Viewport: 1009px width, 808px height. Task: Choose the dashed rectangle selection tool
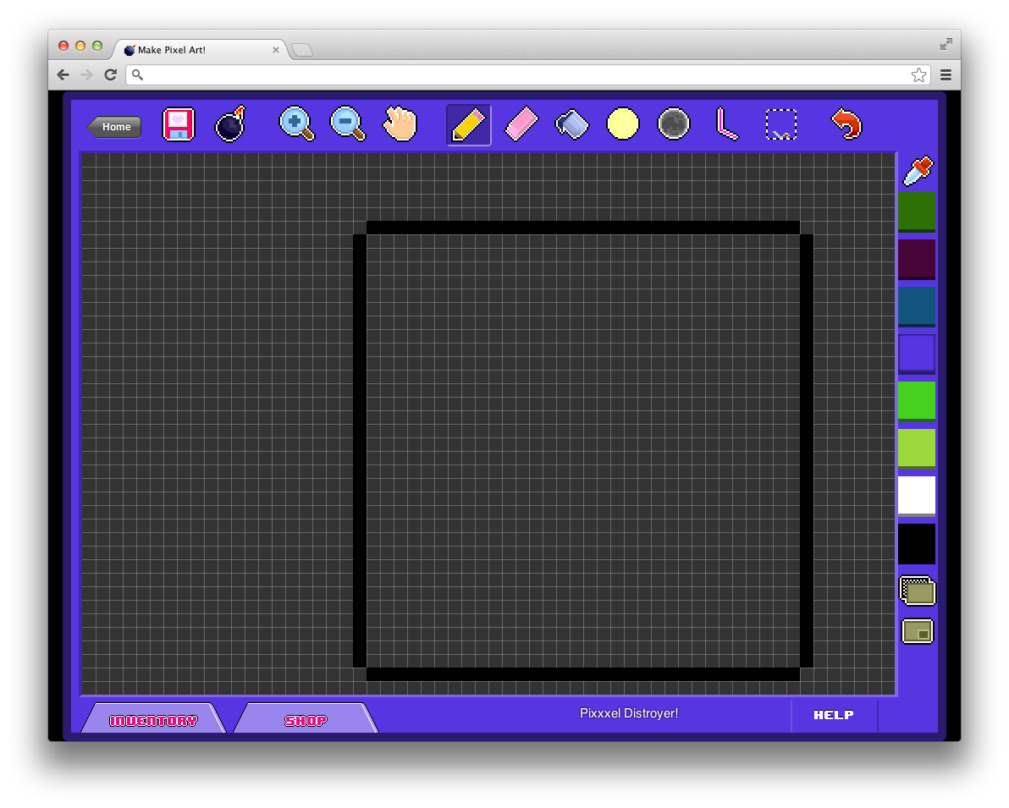tap(781, 124)
